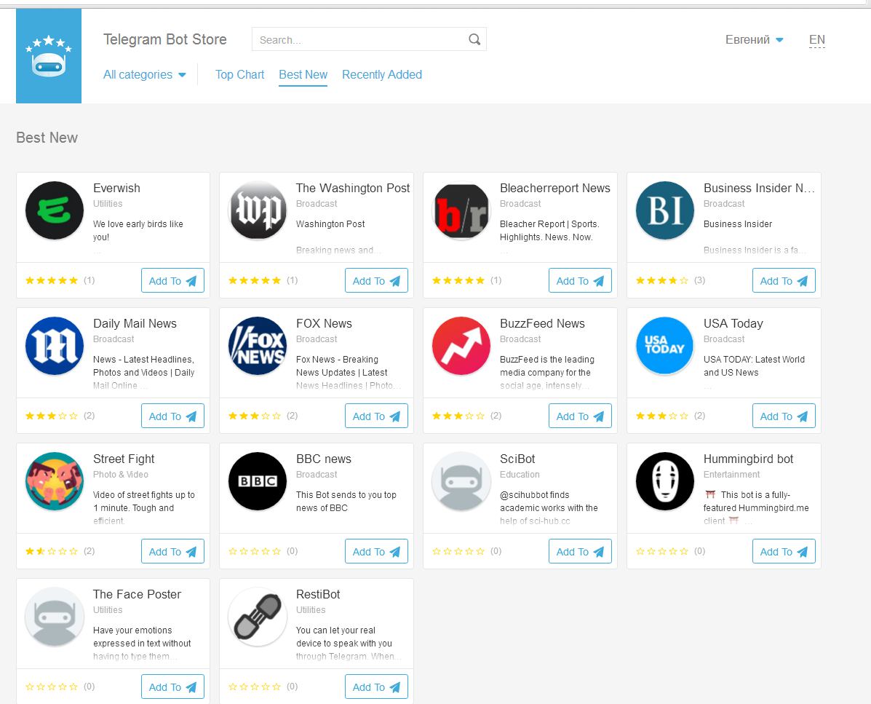Open the Everwish bot icon

pyautogui.click(x=55, y=210)
